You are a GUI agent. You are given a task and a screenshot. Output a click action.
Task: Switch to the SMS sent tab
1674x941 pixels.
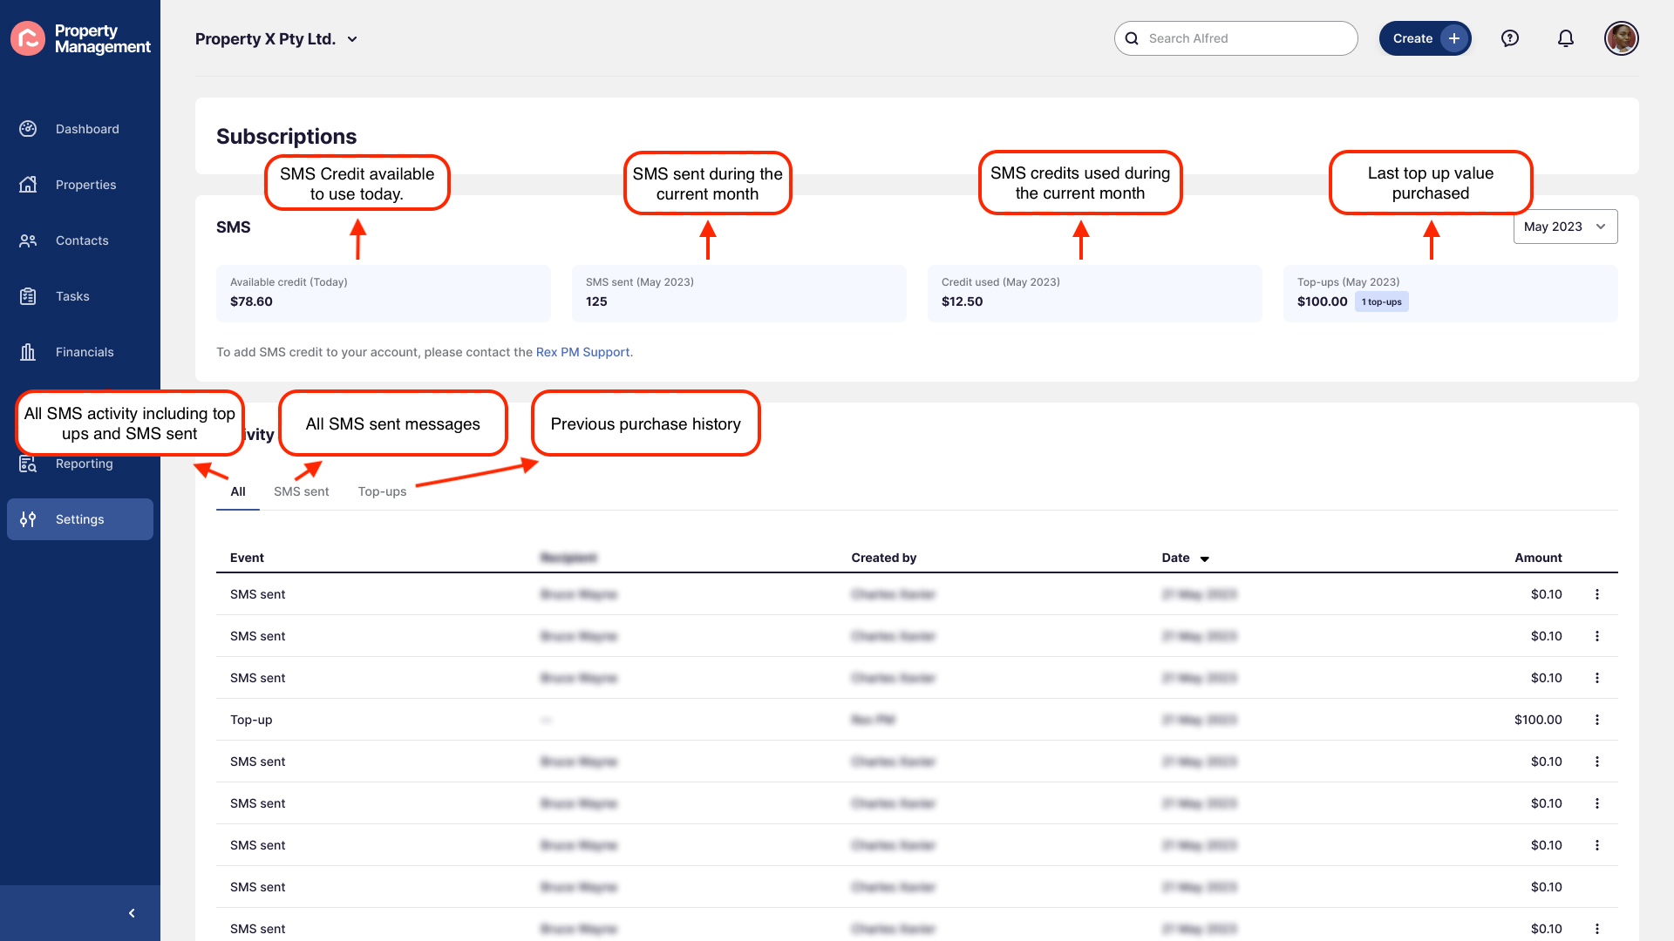pyautogui.click(x=302, y=491)
